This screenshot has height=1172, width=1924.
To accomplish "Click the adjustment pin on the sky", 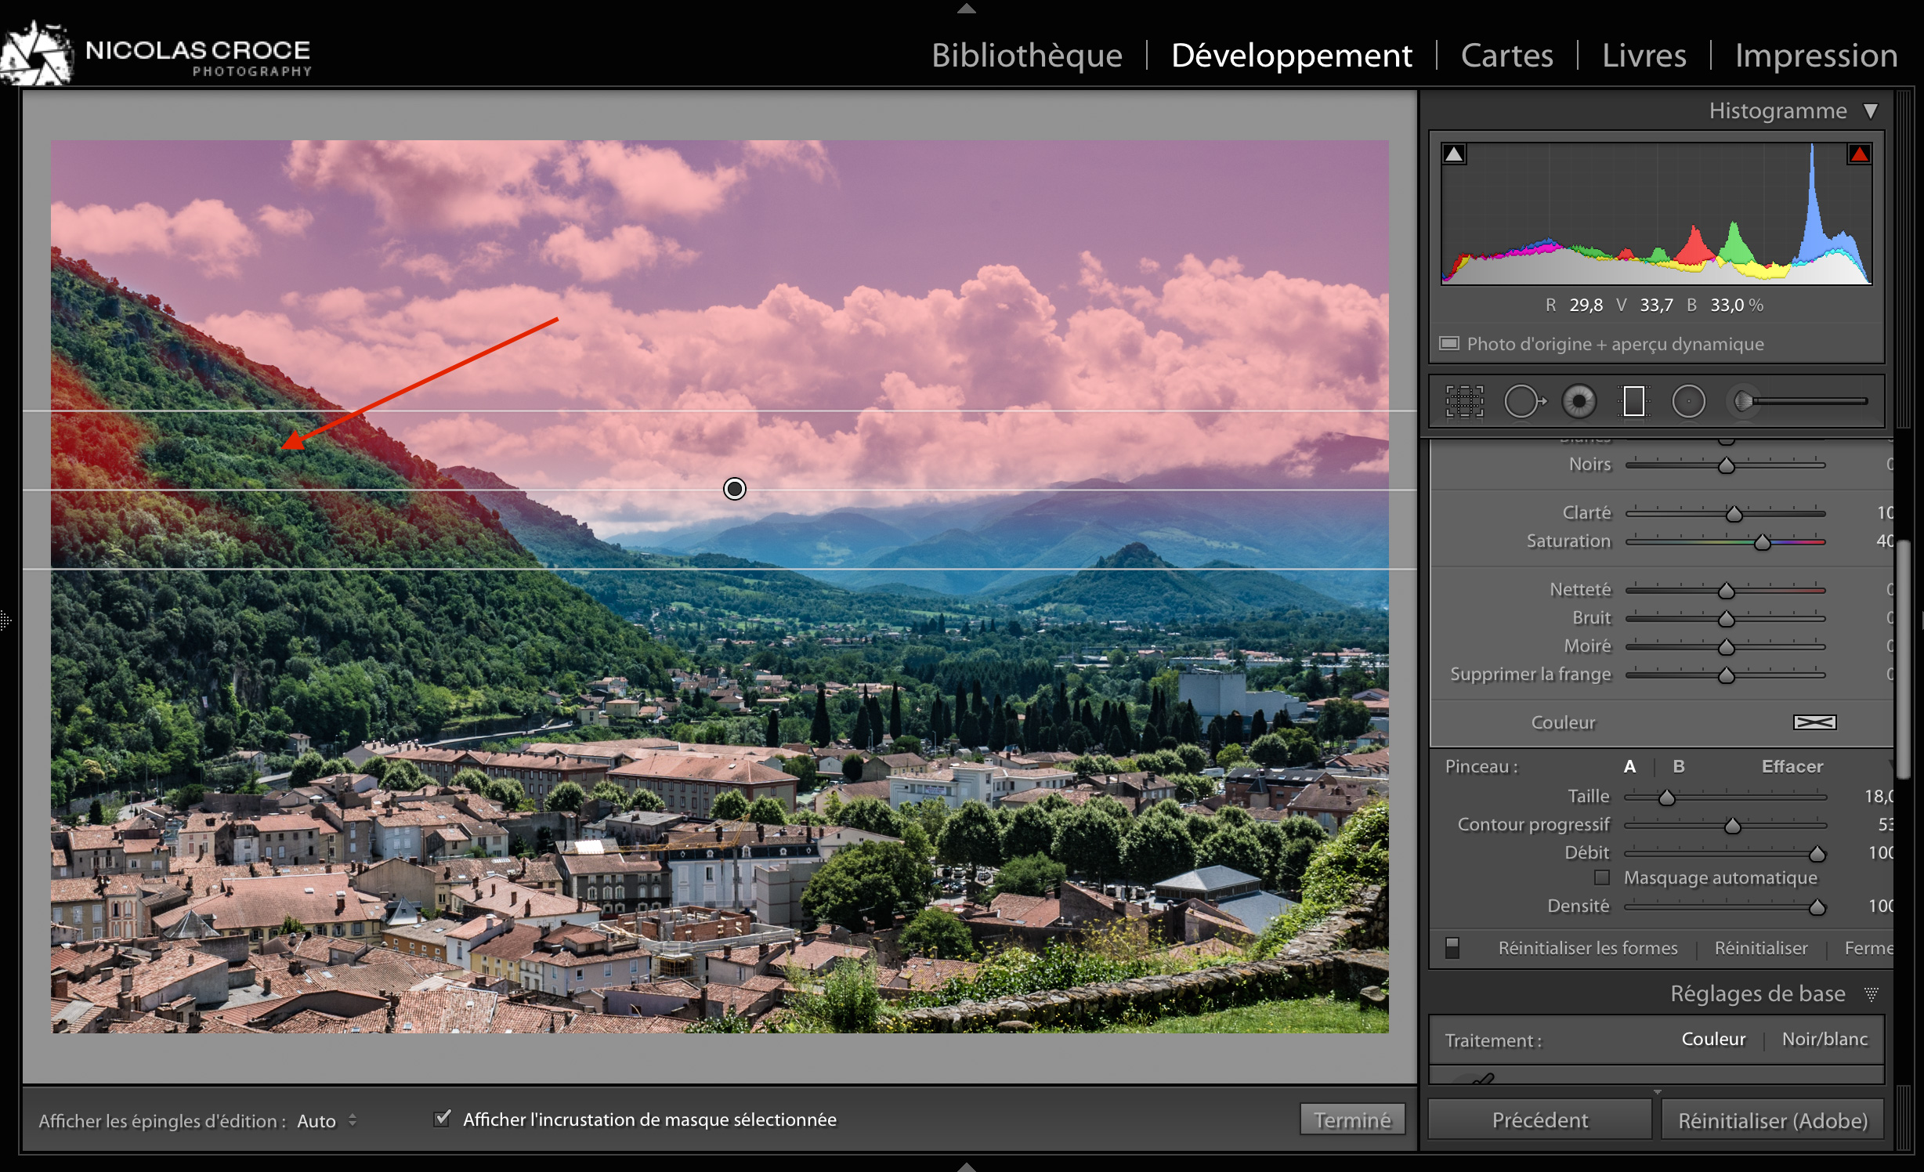I will point(734,488).
